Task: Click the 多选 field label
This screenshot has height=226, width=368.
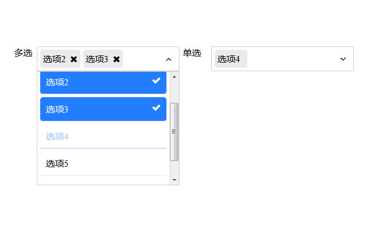Action: pos(23,53)
